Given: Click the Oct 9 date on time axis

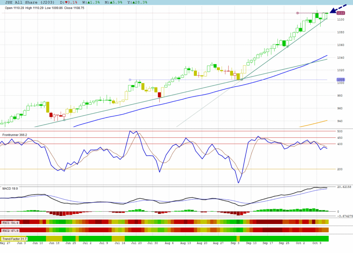Looking at the screenshot, I should [317, 243].
